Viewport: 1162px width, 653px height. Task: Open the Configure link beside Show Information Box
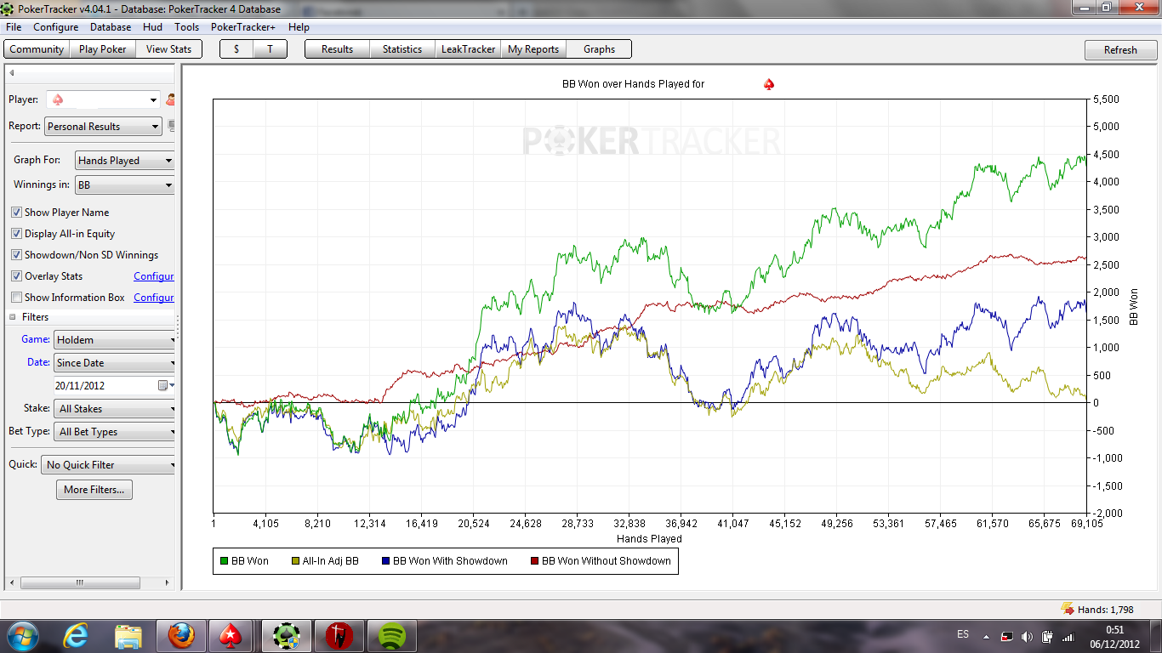[154, 298]
